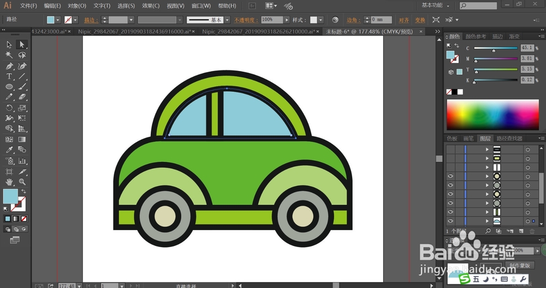The image size is (546, 288).
Task: Select the Magic Wand tool
Action: coord(9,55)
